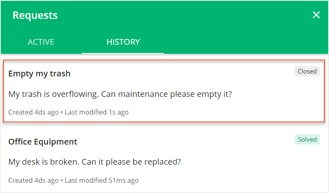Click the Last modified 1s ago text
The width and height of the screenshot is (329, 193).
coord(96,112)
